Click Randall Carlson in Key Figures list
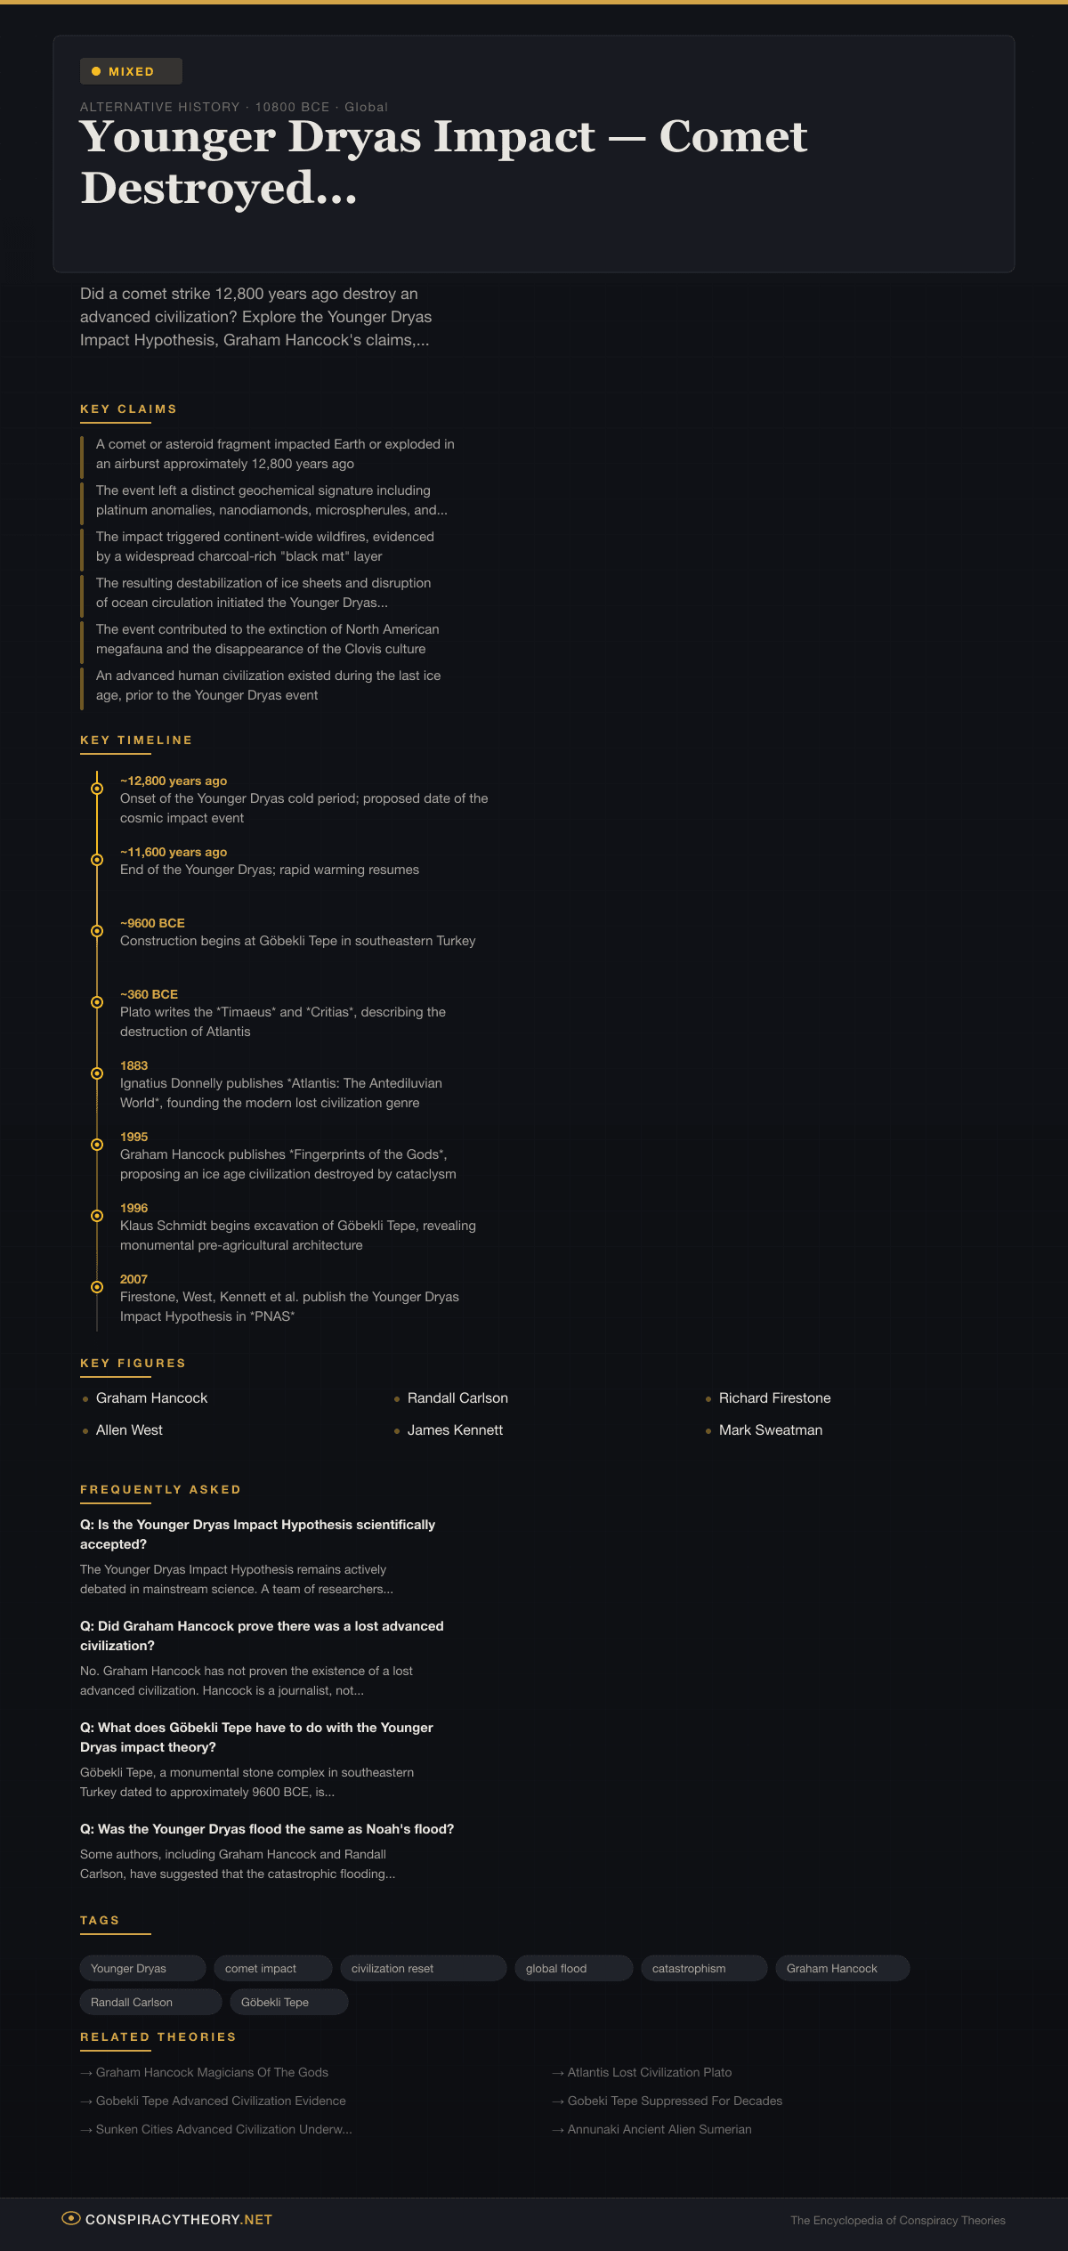The width and height of the screenshot is (1068, 2251). pyautogui.click(x=457, y=1397)
